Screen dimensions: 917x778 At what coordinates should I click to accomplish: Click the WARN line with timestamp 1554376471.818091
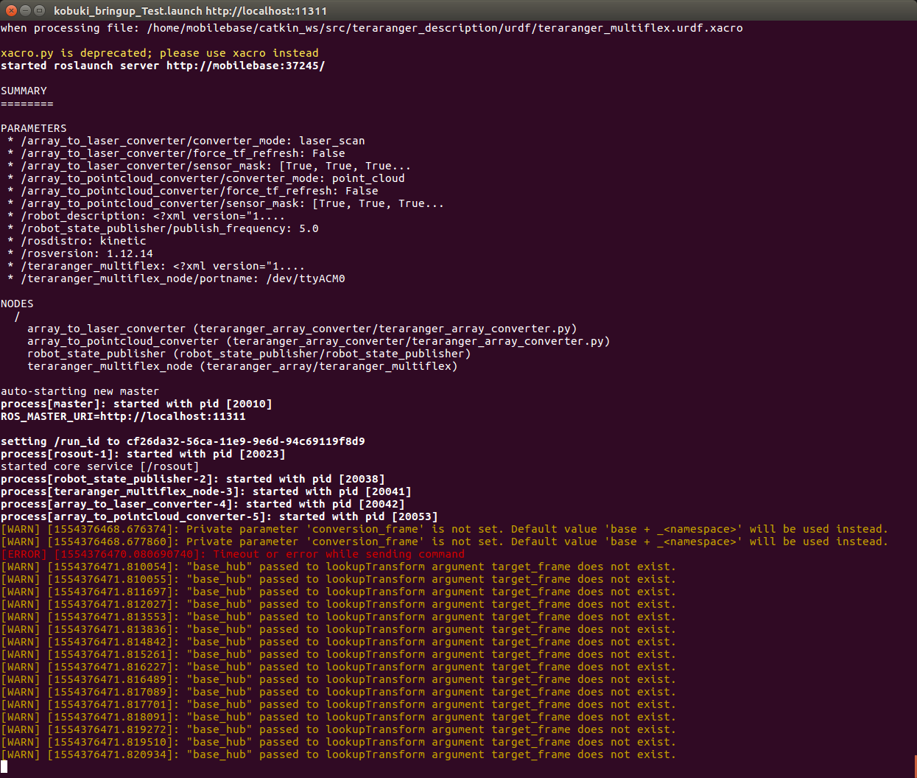[x=338, y=717]
